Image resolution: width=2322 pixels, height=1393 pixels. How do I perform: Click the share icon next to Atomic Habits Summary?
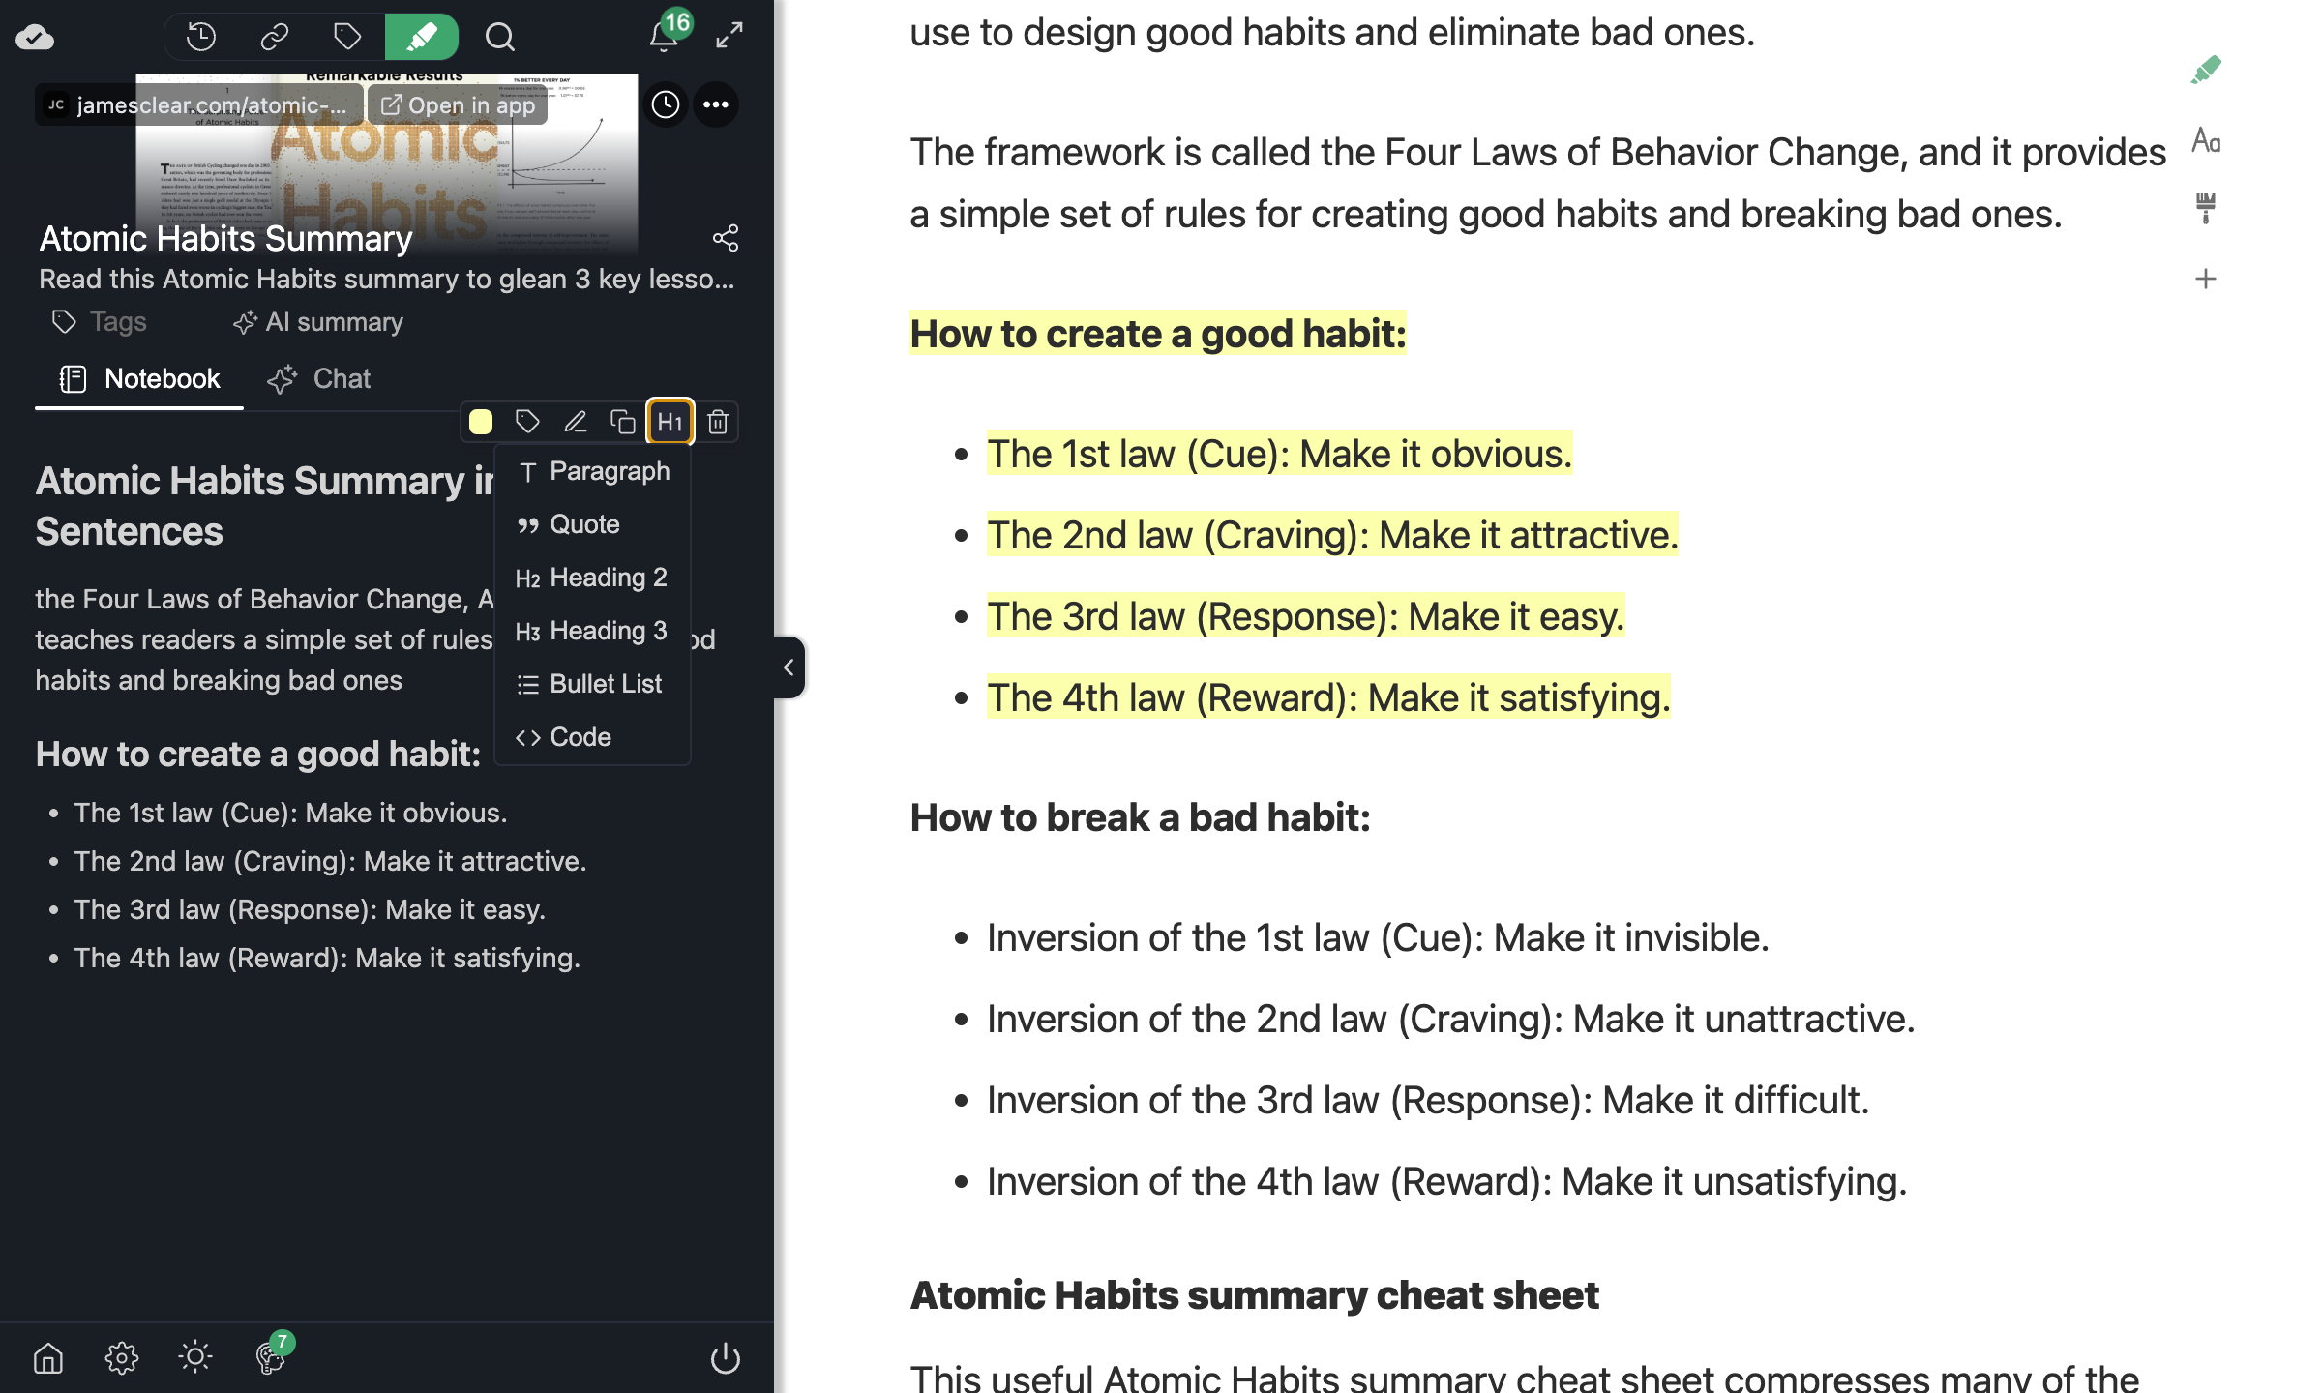(726, 238)
